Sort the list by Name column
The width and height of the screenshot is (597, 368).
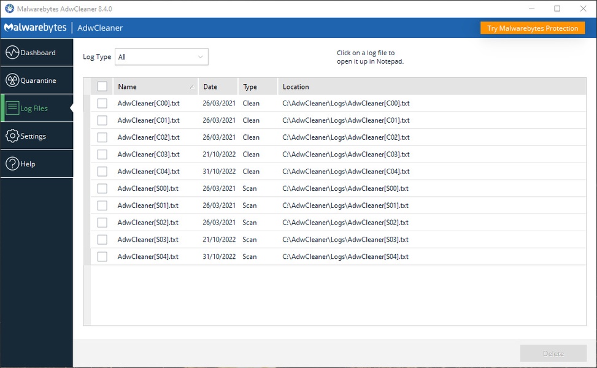tap(155, 86)
